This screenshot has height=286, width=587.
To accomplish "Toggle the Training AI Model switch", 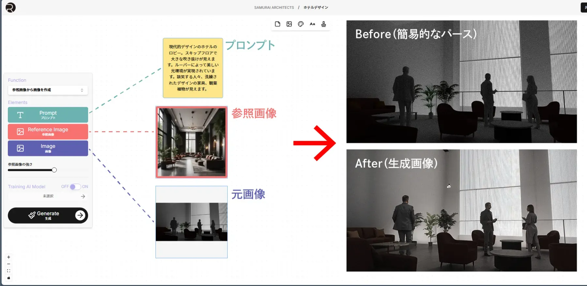I will (75, 187).
